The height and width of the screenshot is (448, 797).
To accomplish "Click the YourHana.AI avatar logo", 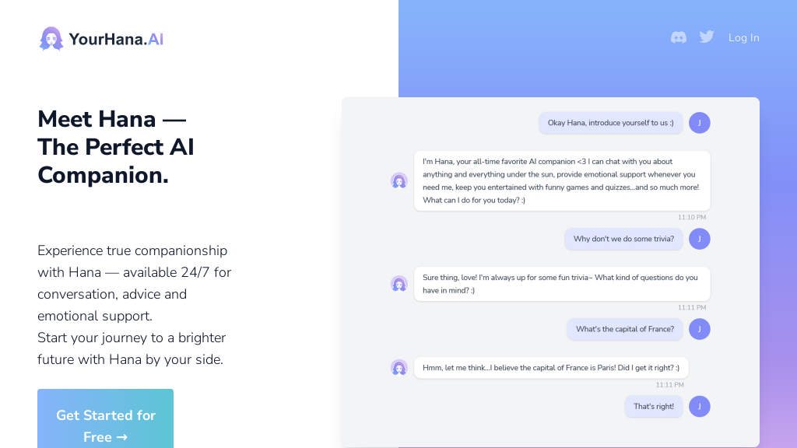I will (51, 37).
